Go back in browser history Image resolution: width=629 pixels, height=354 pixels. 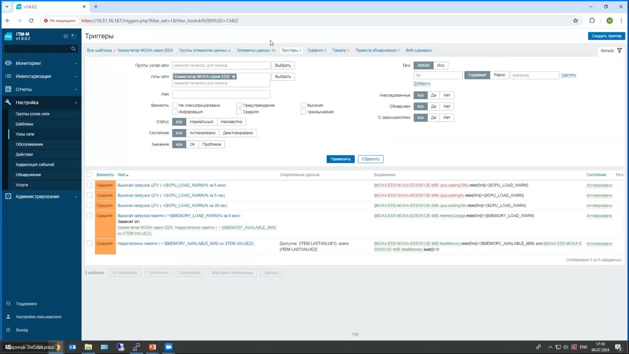point(7,20)
